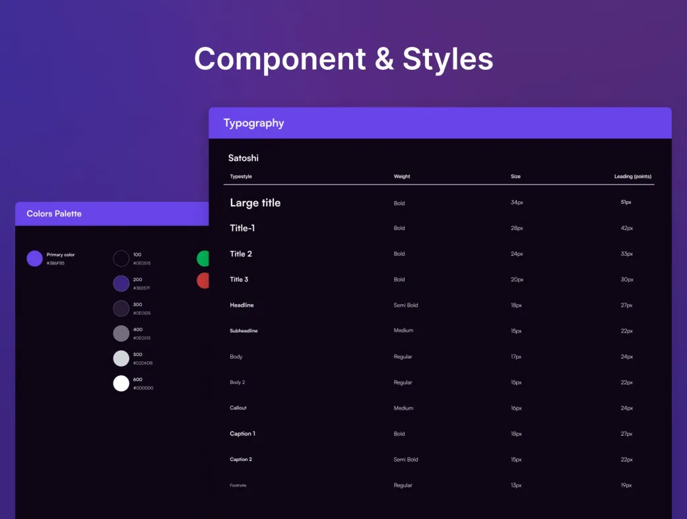Pick the 200 dark purple swatch
This screenshot has height=519, width=687.
point(121,284)
